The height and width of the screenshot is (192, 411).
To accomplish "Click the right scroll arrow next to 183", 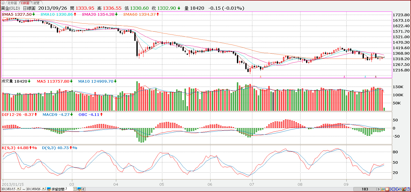I will (x=379, y=189).
